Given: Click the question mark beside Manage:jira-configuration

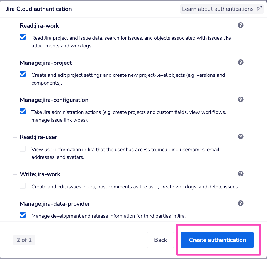Looking at the screenshot, I should click(x=241, y=99).
